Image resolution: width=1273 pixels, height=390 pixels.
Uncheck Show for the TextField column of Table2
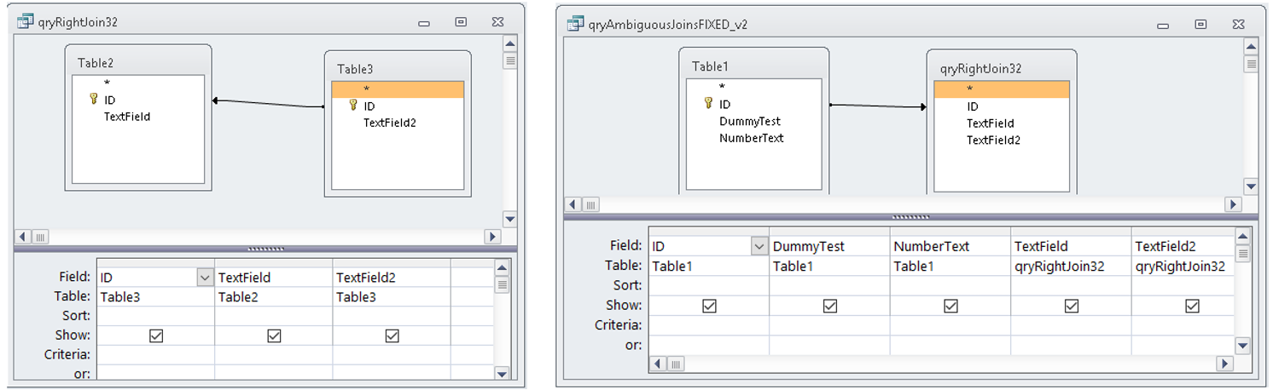point(273,336)
